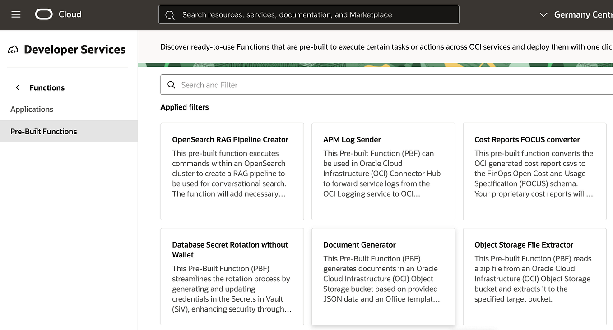Screen dimensions: 613x330
Task: Click the back chevron next to Functions
Action: point(17,87)
